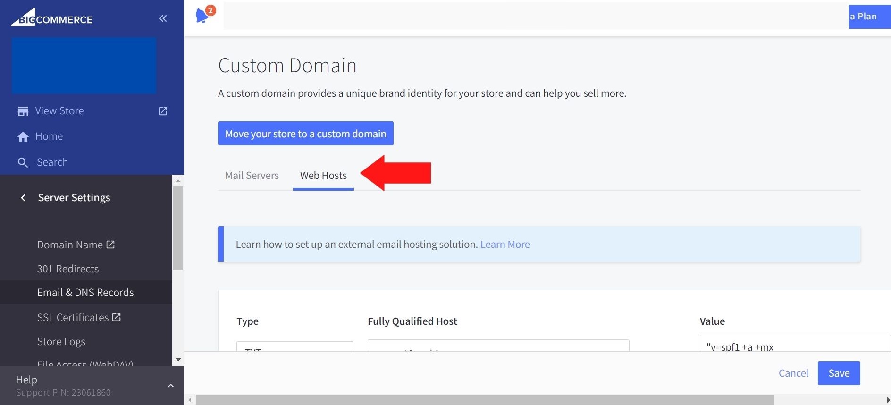Viewport: 891px width, 405px height.
Task: Open Email & DNS Records menu item
Action: [85, 293]
